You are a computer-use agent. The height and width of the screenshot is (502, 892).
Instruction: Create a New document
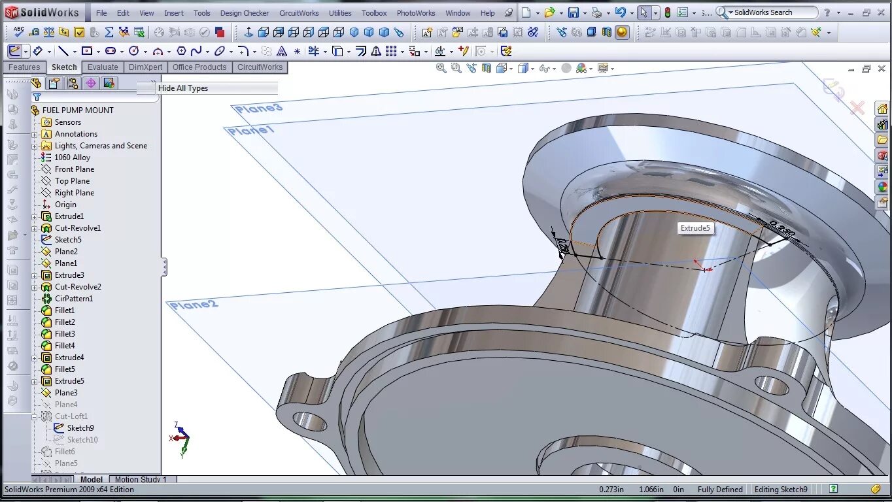point(526,12)
